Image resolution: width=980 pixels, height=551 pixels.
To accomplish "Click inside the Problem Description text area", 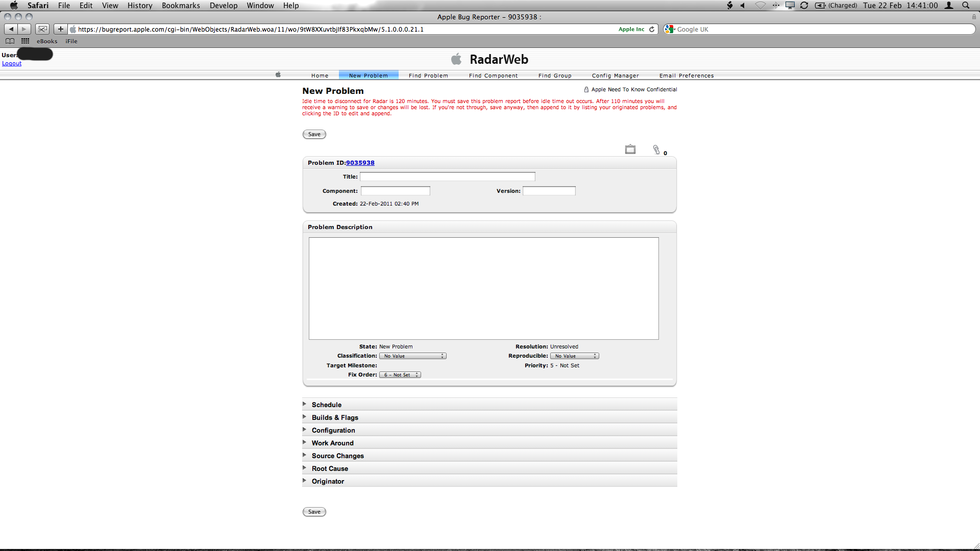I will (484, 288).
